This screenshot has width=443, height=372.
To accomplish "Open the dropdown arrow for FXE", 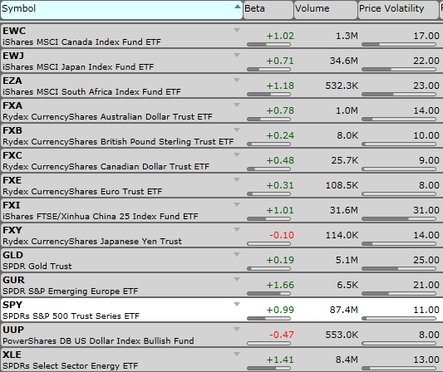I will pos(237,179).
